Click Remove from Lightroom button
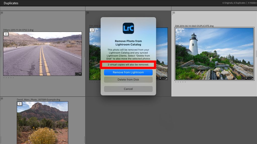This screenshot has width=257, height=144. pos(128,72)
